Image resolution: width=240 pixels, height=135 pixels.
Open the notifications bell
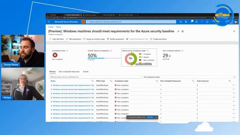click(191, 22)
